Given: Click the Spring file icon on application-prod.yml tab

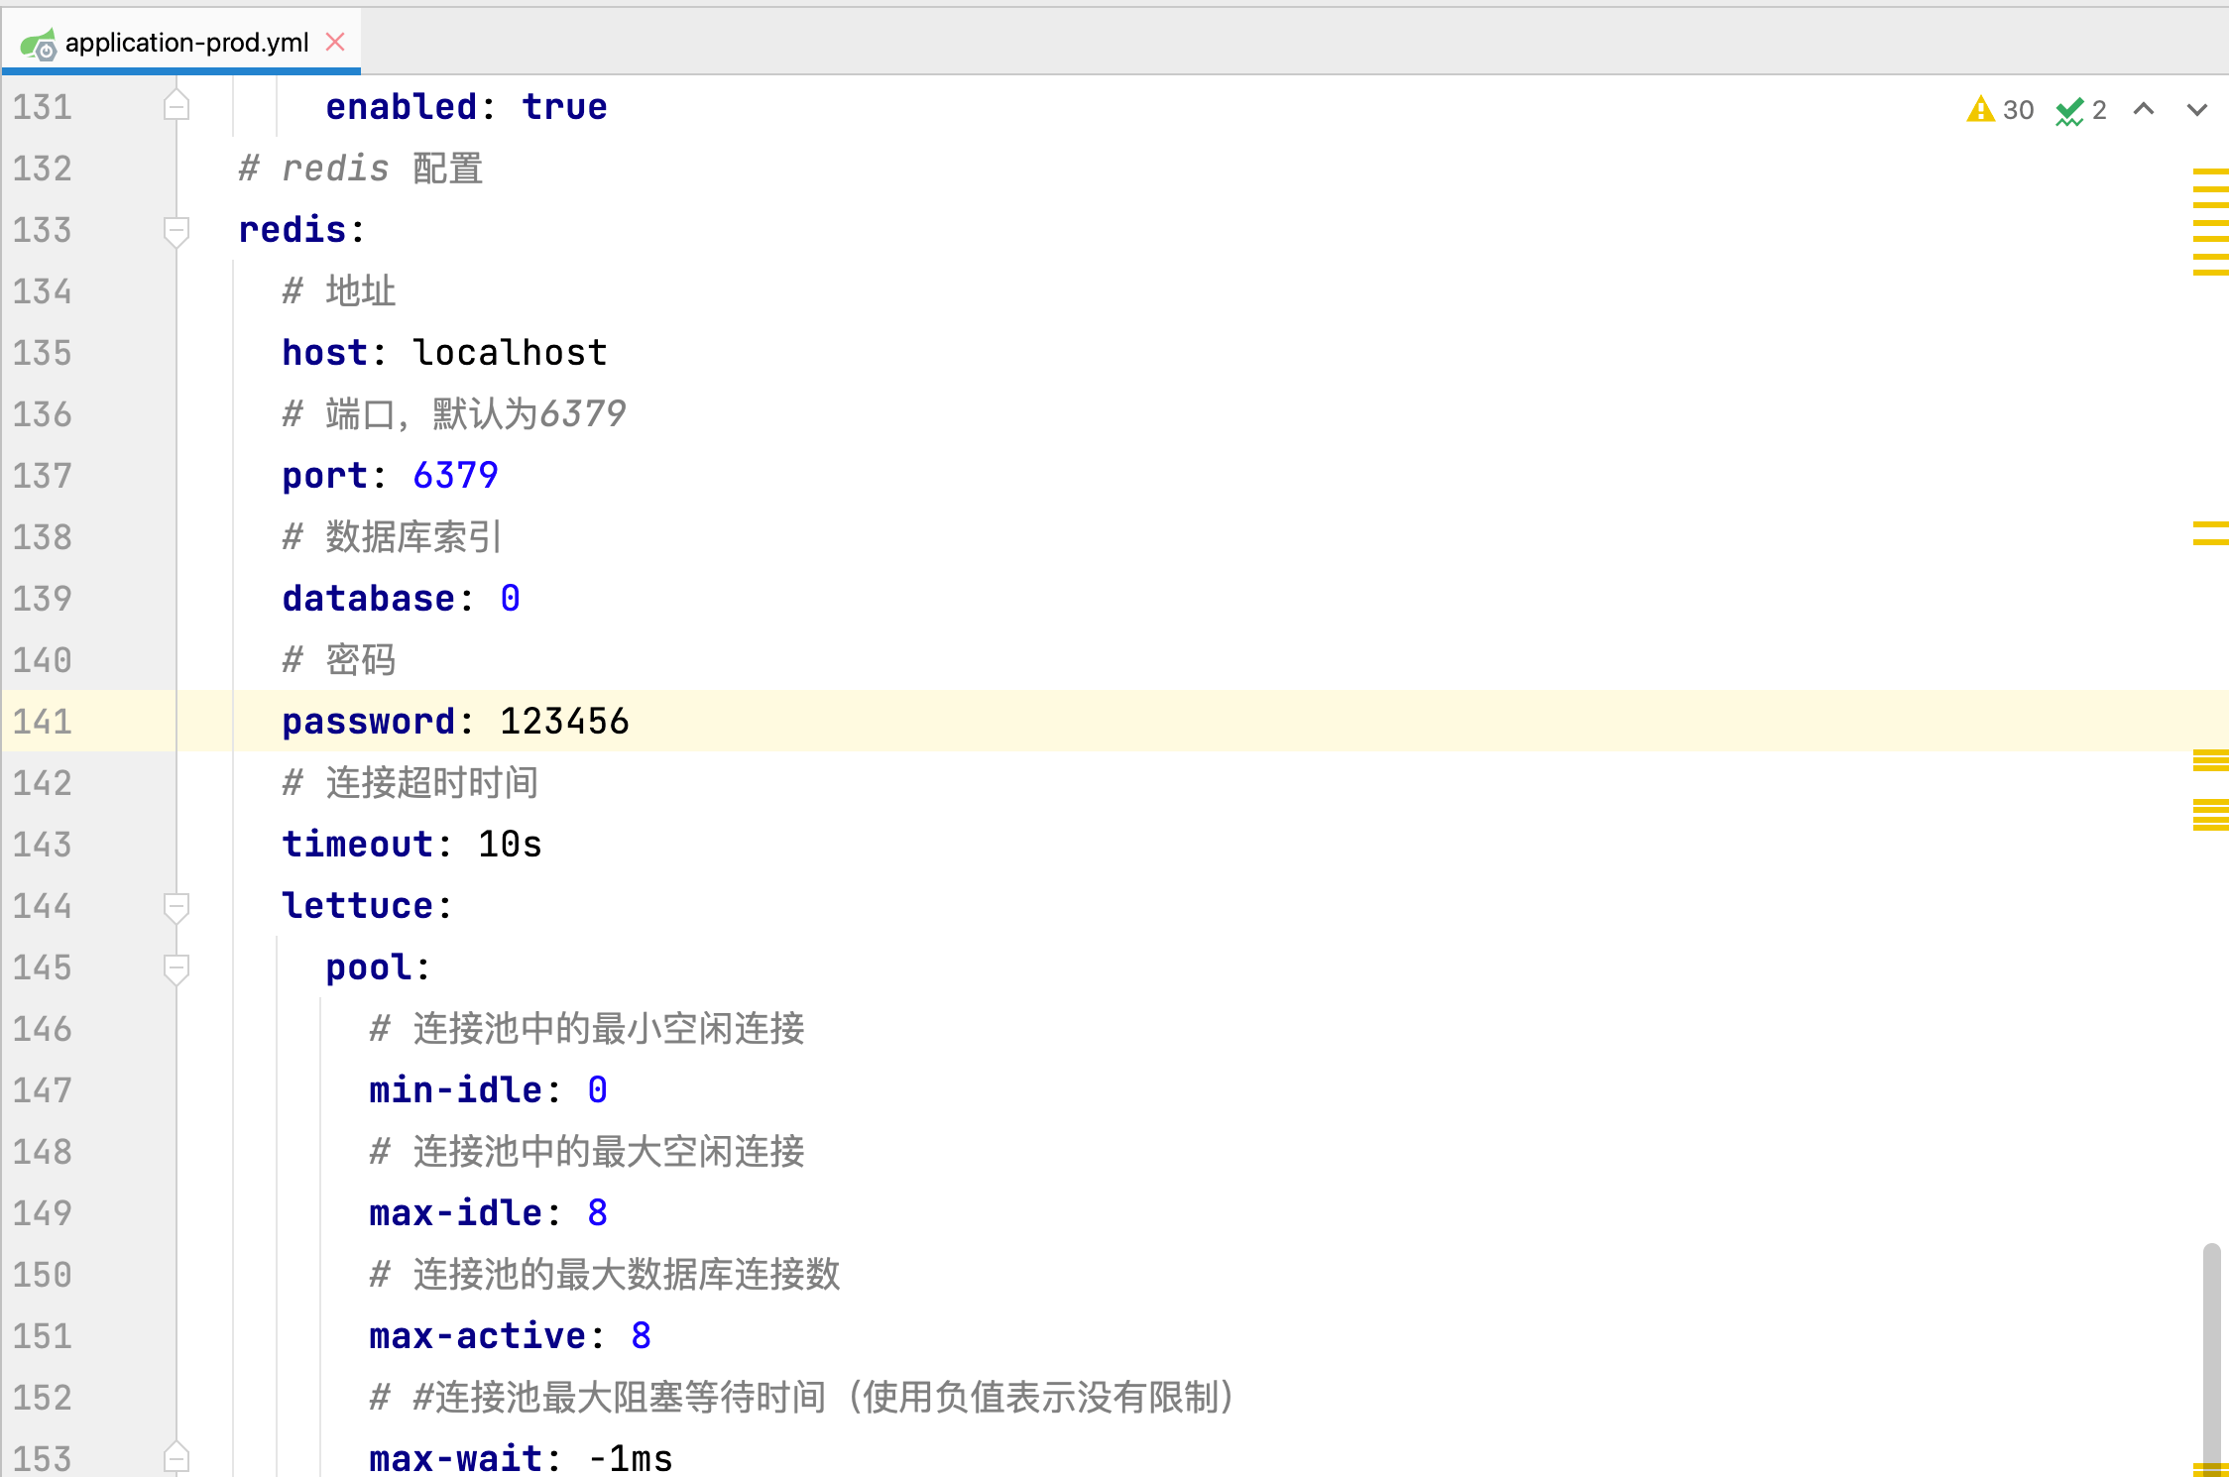Looking at the screenshot, I should click(38, 44).
